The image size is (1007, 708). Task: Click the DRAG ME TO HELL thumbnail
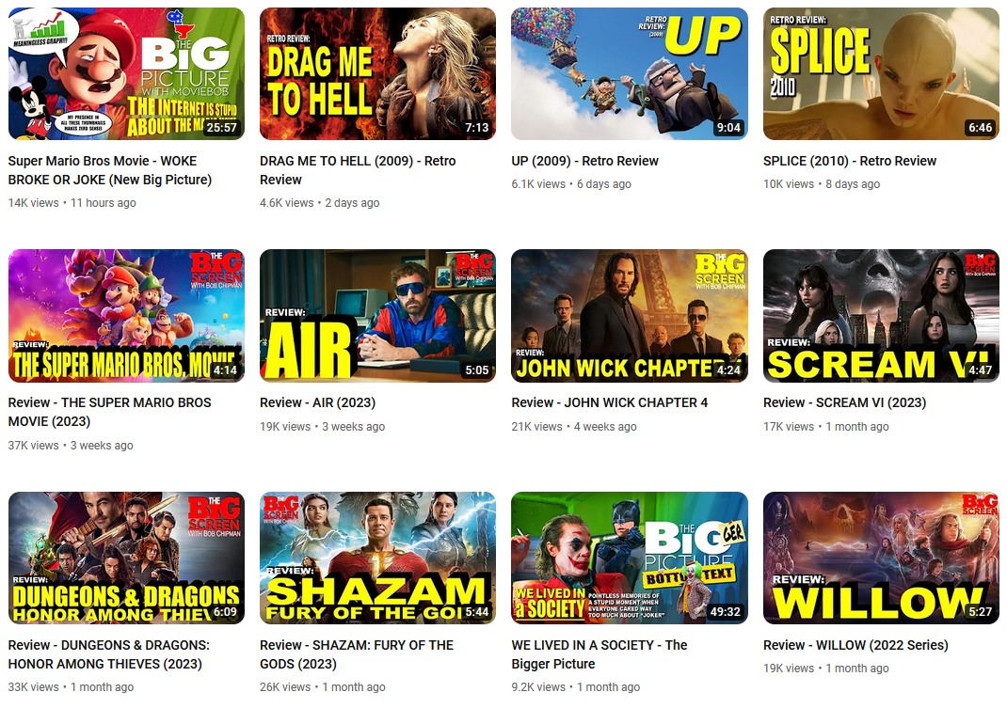coord(377,73)
